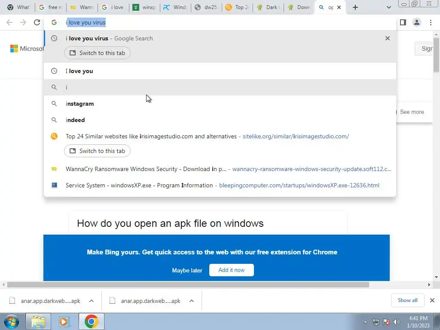
Task: Open the Chrome three-dot menu
Action: pyautogui.click(x=431, y=22)
